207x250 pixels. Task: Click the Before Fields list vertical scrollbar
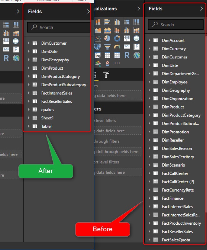pos(206,124)
